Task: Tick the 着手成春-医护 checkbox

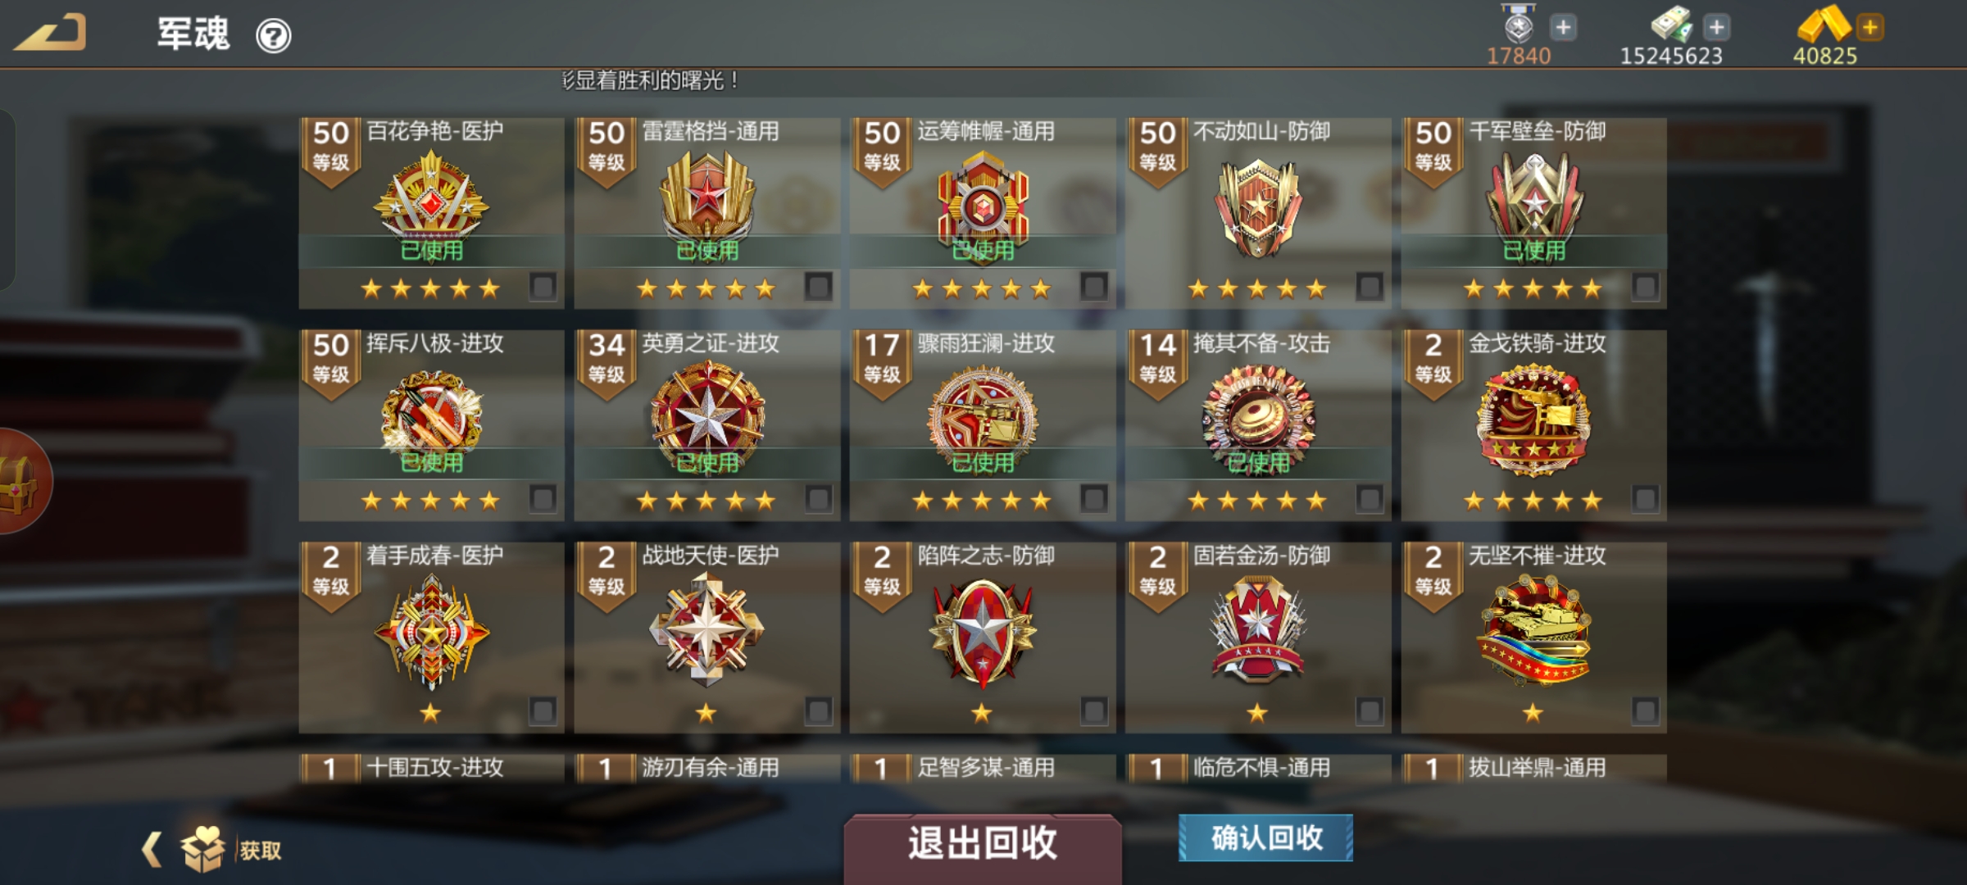Action: (x=542, y=710)
